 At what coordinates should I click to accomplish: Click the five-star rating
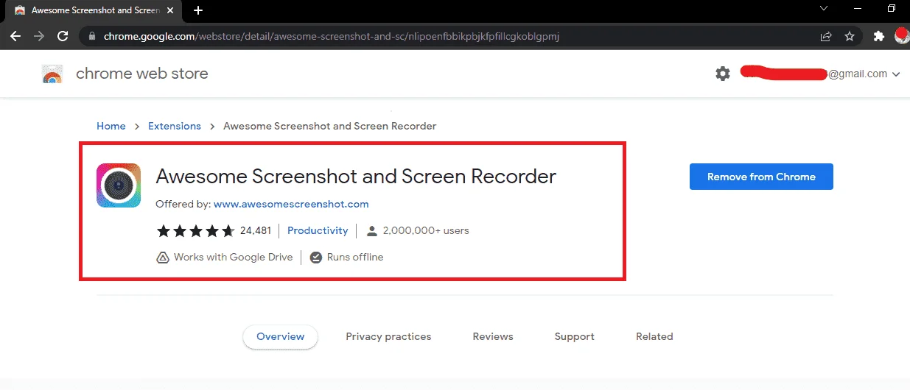(195, 231)
